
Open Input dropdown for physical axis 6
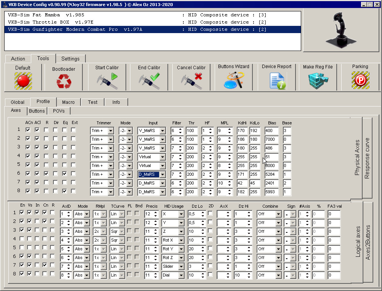[162, 175]
